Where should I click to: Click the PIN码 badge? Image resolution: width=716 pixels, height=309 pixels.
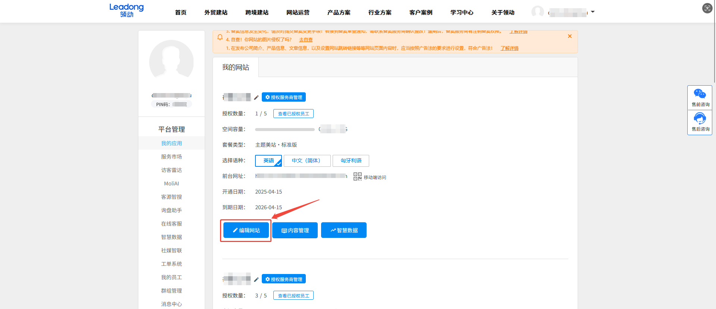click(172, 104)
